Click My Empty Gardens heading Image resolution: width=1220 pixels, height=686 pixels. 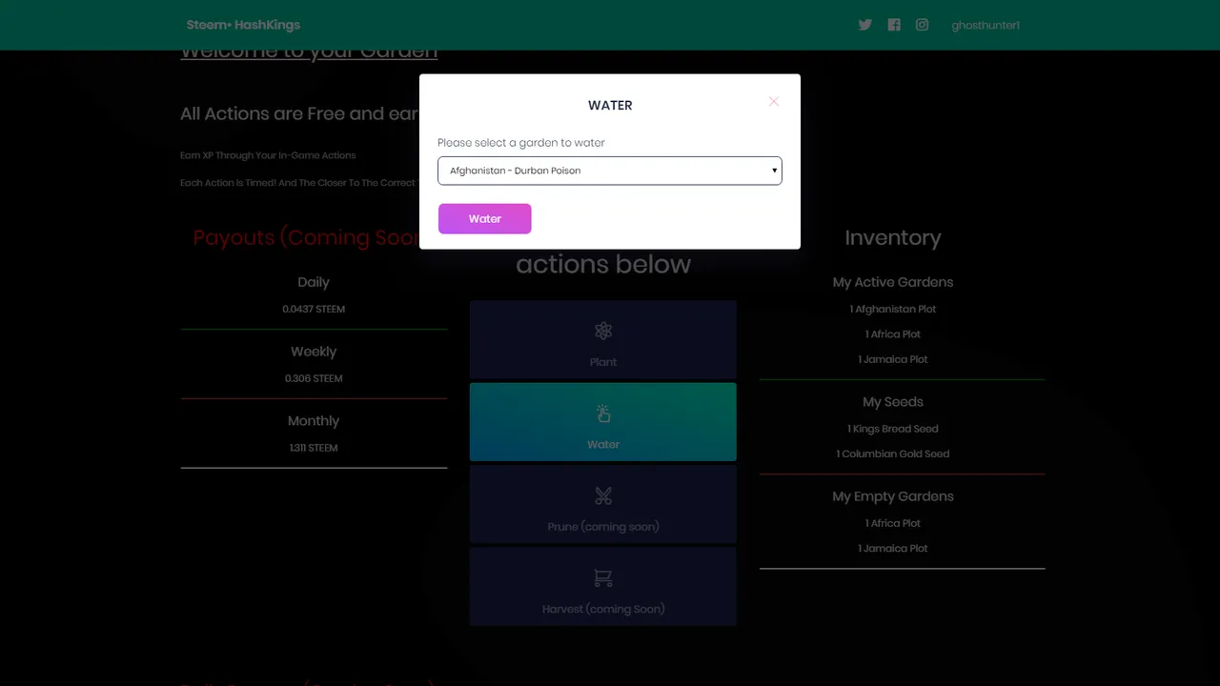coord(893,496)
